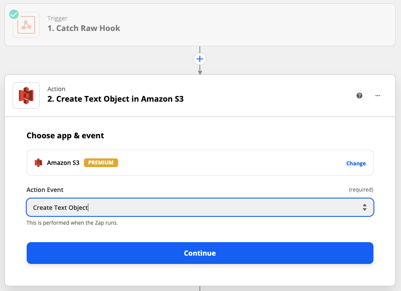The width and height of the screenshot is (401, 291).
Task: Click the small Amazon S3 icon in the app row
Action: tap(38, 163)
